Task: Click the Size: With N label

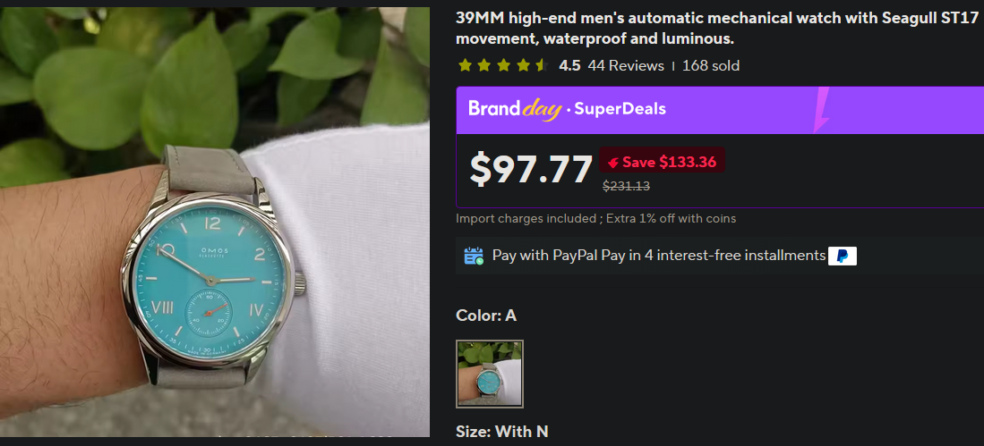Action: (502, 432)
